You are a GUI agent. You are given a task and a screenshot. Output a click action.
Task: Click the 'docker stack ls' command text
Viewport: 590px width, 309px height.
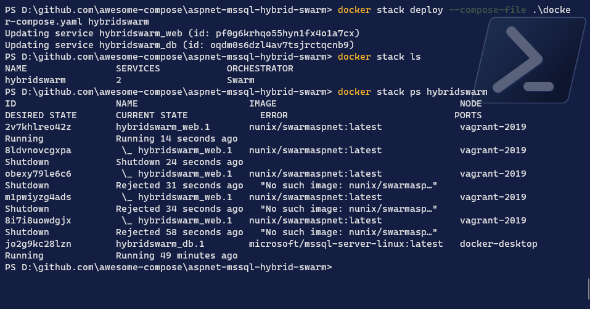(379, 57)
